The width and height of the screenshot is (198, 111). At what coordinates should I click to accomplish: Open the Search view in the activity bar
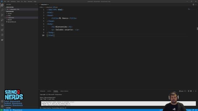(x=2, y=10)
